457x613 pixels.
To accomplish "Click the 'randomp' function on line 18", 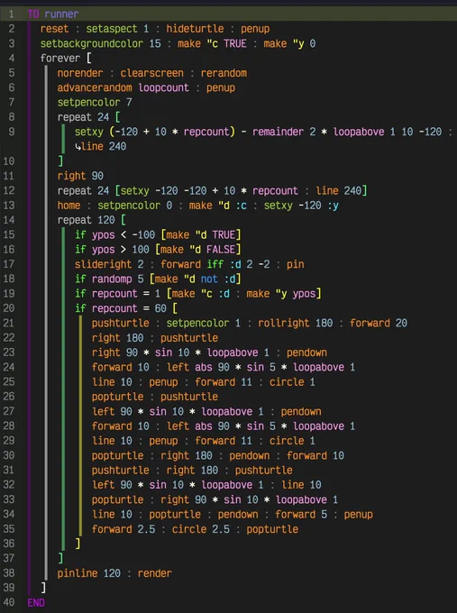I will tap(112, 279).
